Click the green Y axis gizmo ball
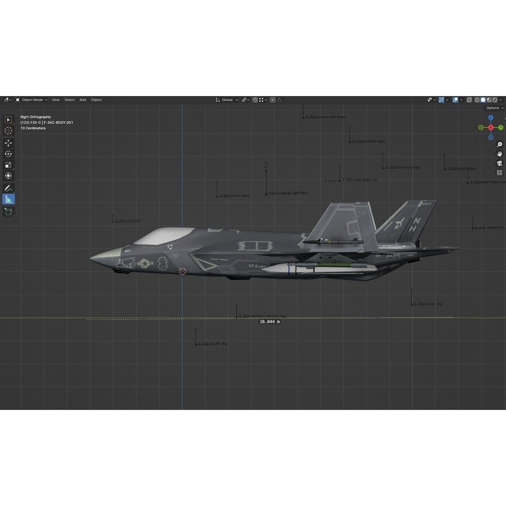Screen dimensions: 506x506 tap(501, 127)
